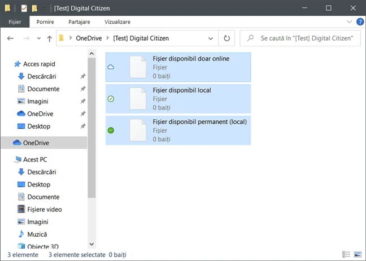Image resolution: width=366 pixels, height=261 pixels.
Task: Open pinned Imagini under Acces rapid
Action: [x=38, y=101]
